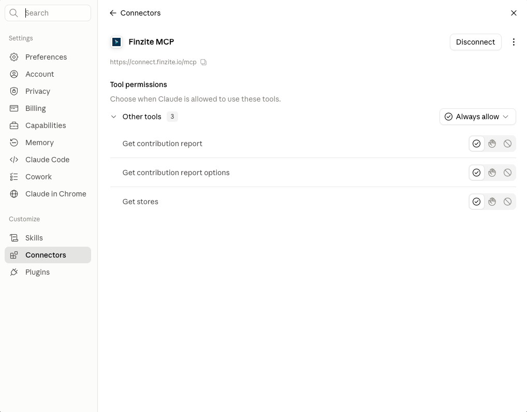Block Get contribution report options tool
This screenshot has width=527, height=412.
coord(507,173)
